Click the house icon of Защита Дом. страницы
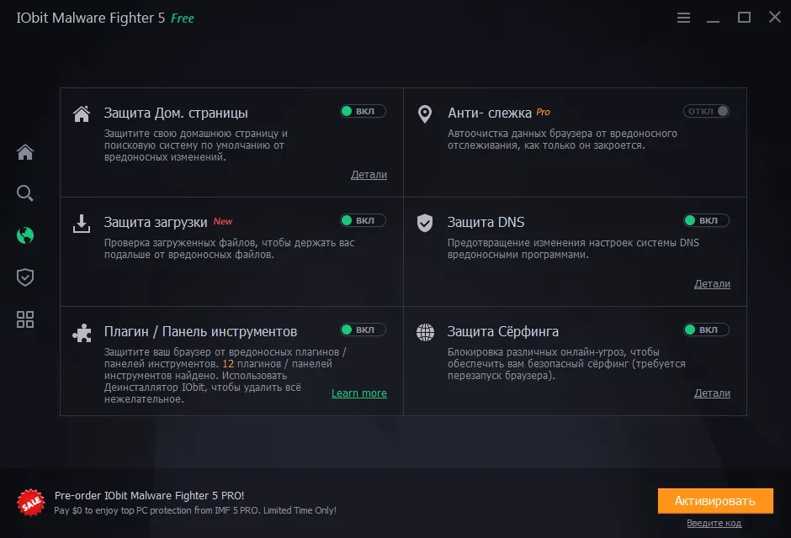 [x=82, y=113]
